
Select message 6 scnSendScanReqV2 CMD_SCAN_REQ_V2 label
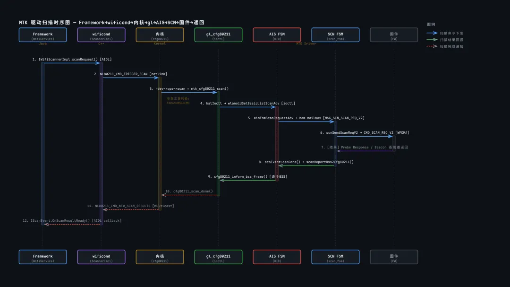[365, 132]
